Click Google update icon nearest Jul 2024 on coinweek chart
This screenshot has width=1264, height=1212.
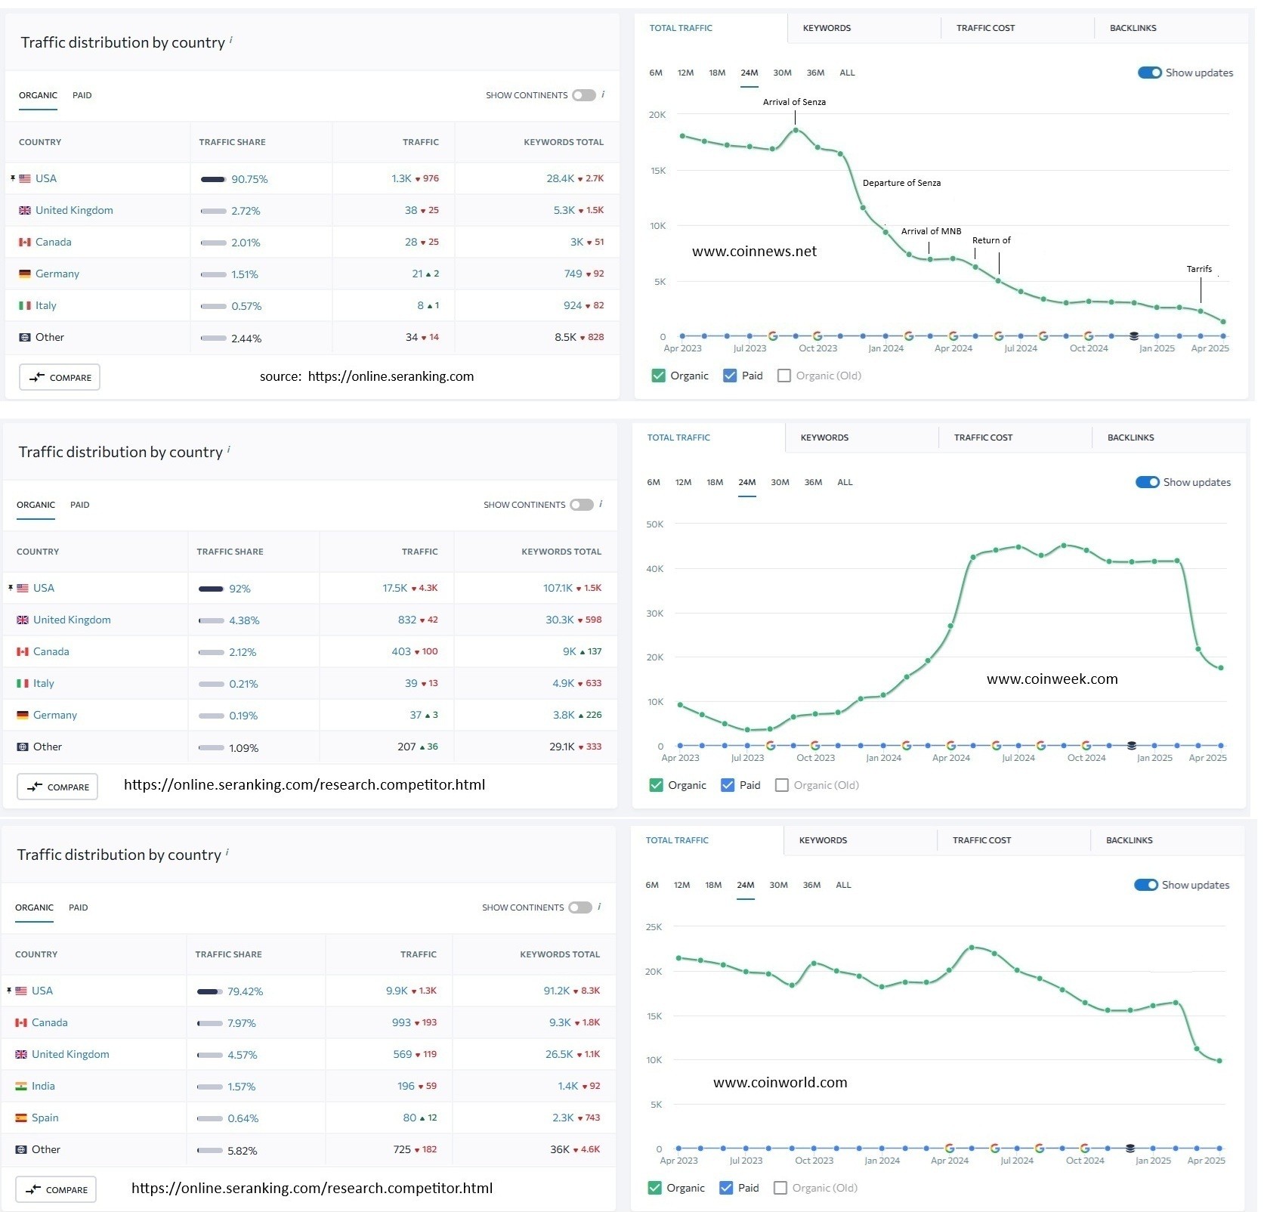[996, 746]
